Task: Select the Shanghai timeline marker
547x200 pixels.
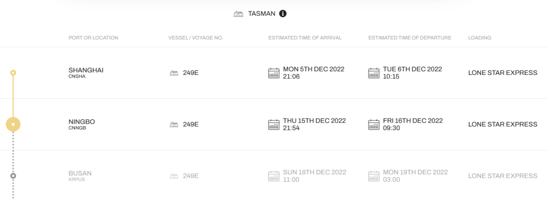Action: [13, 72]
